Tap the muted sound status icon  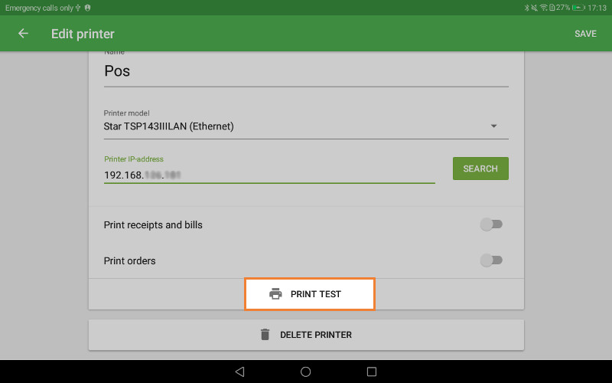coord(535,8)
